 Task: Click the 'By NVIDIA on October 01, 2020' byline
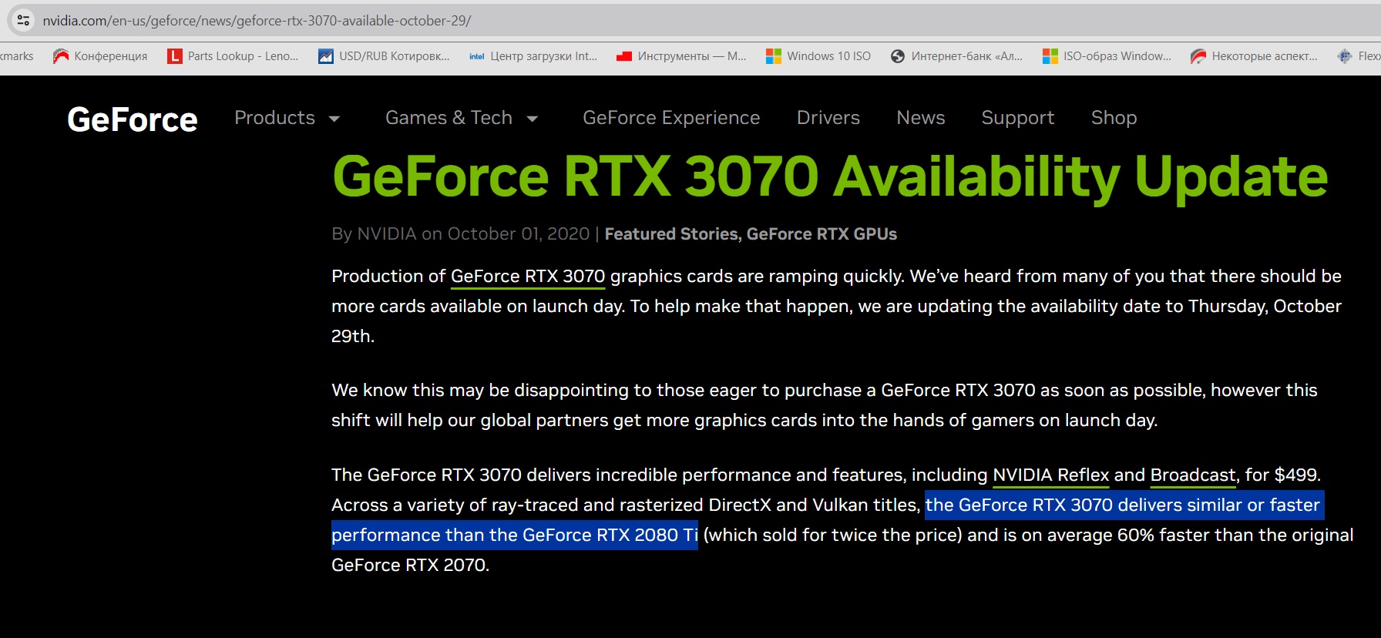coord(460,234)
